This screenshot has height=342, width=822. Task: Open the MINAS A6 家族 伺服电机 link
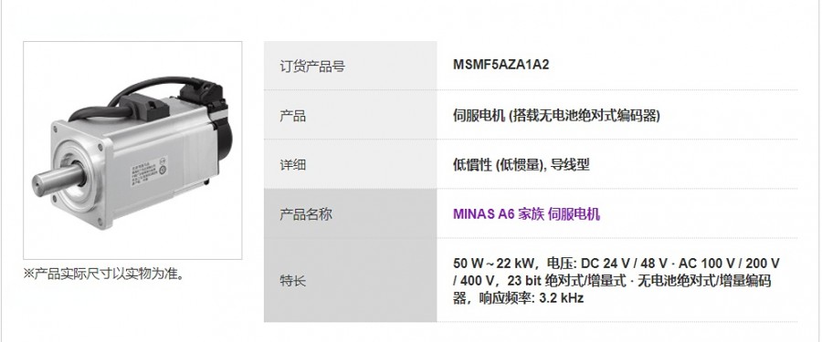click(526, 214)
